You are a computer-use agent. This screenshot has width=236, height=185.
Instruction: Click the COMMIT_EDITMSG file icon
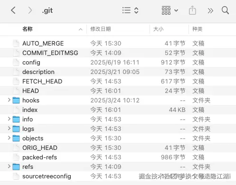point(16,53)
